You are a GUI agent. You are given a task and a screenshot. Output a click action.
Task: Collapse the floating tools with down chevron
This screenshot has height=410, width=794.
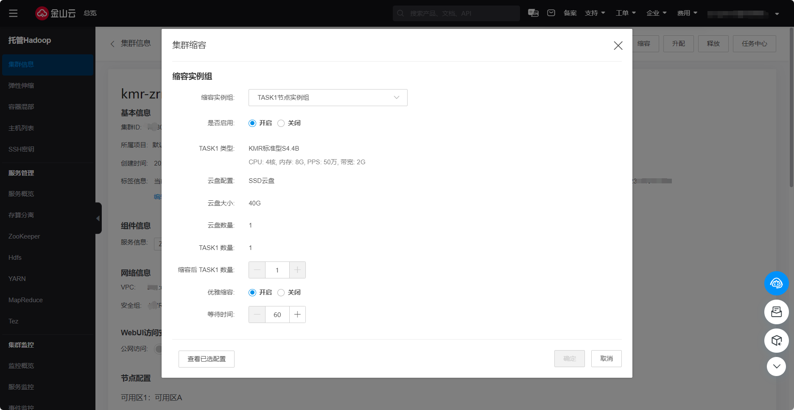(776, 366)
